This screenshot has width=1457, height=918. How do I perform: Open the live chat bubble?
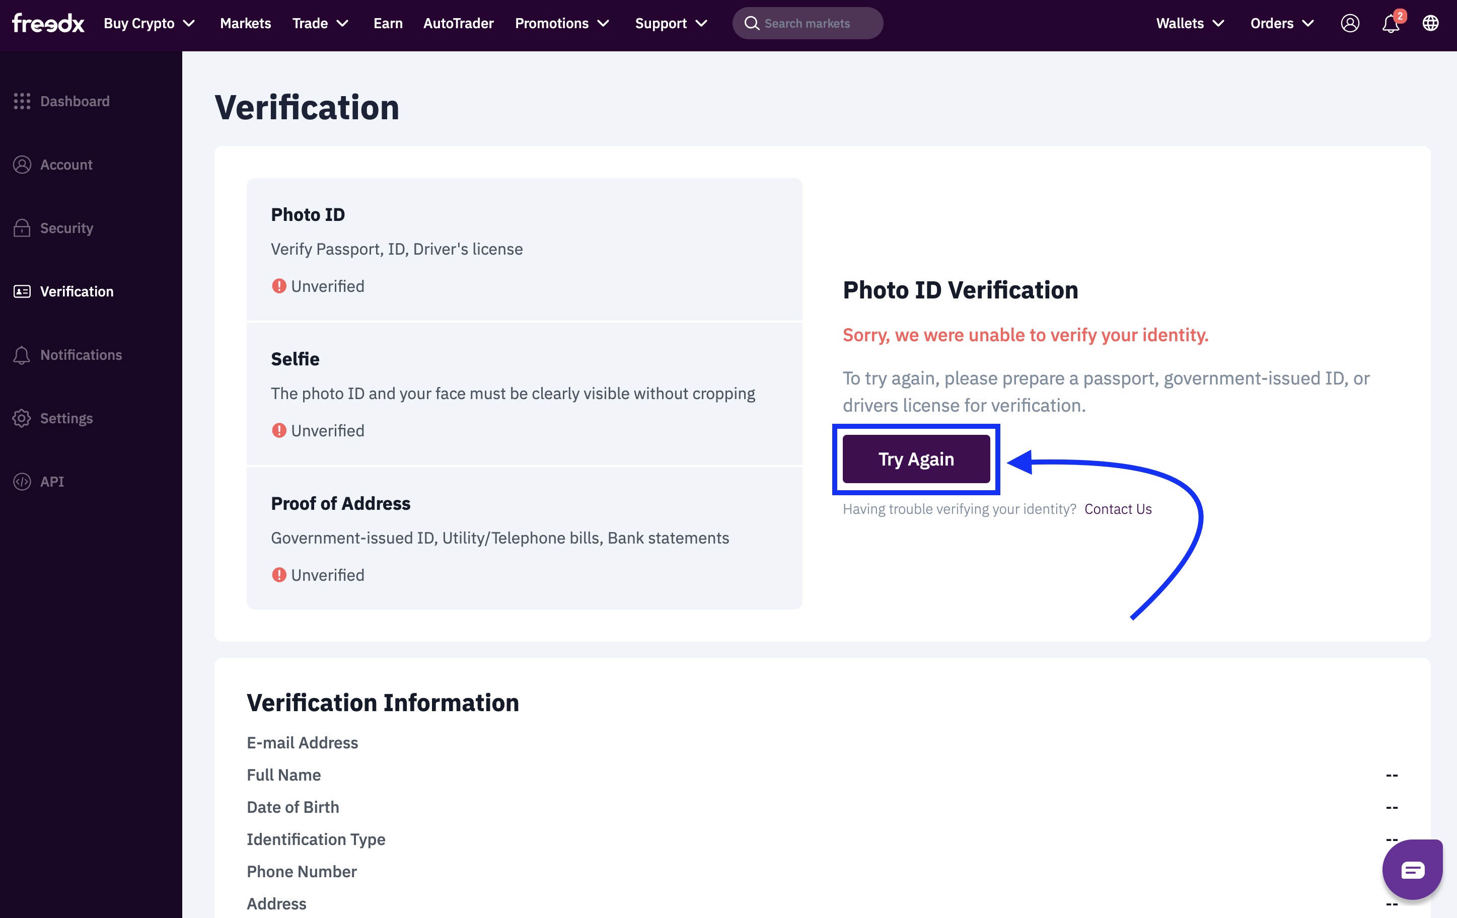coord(1412,870)
